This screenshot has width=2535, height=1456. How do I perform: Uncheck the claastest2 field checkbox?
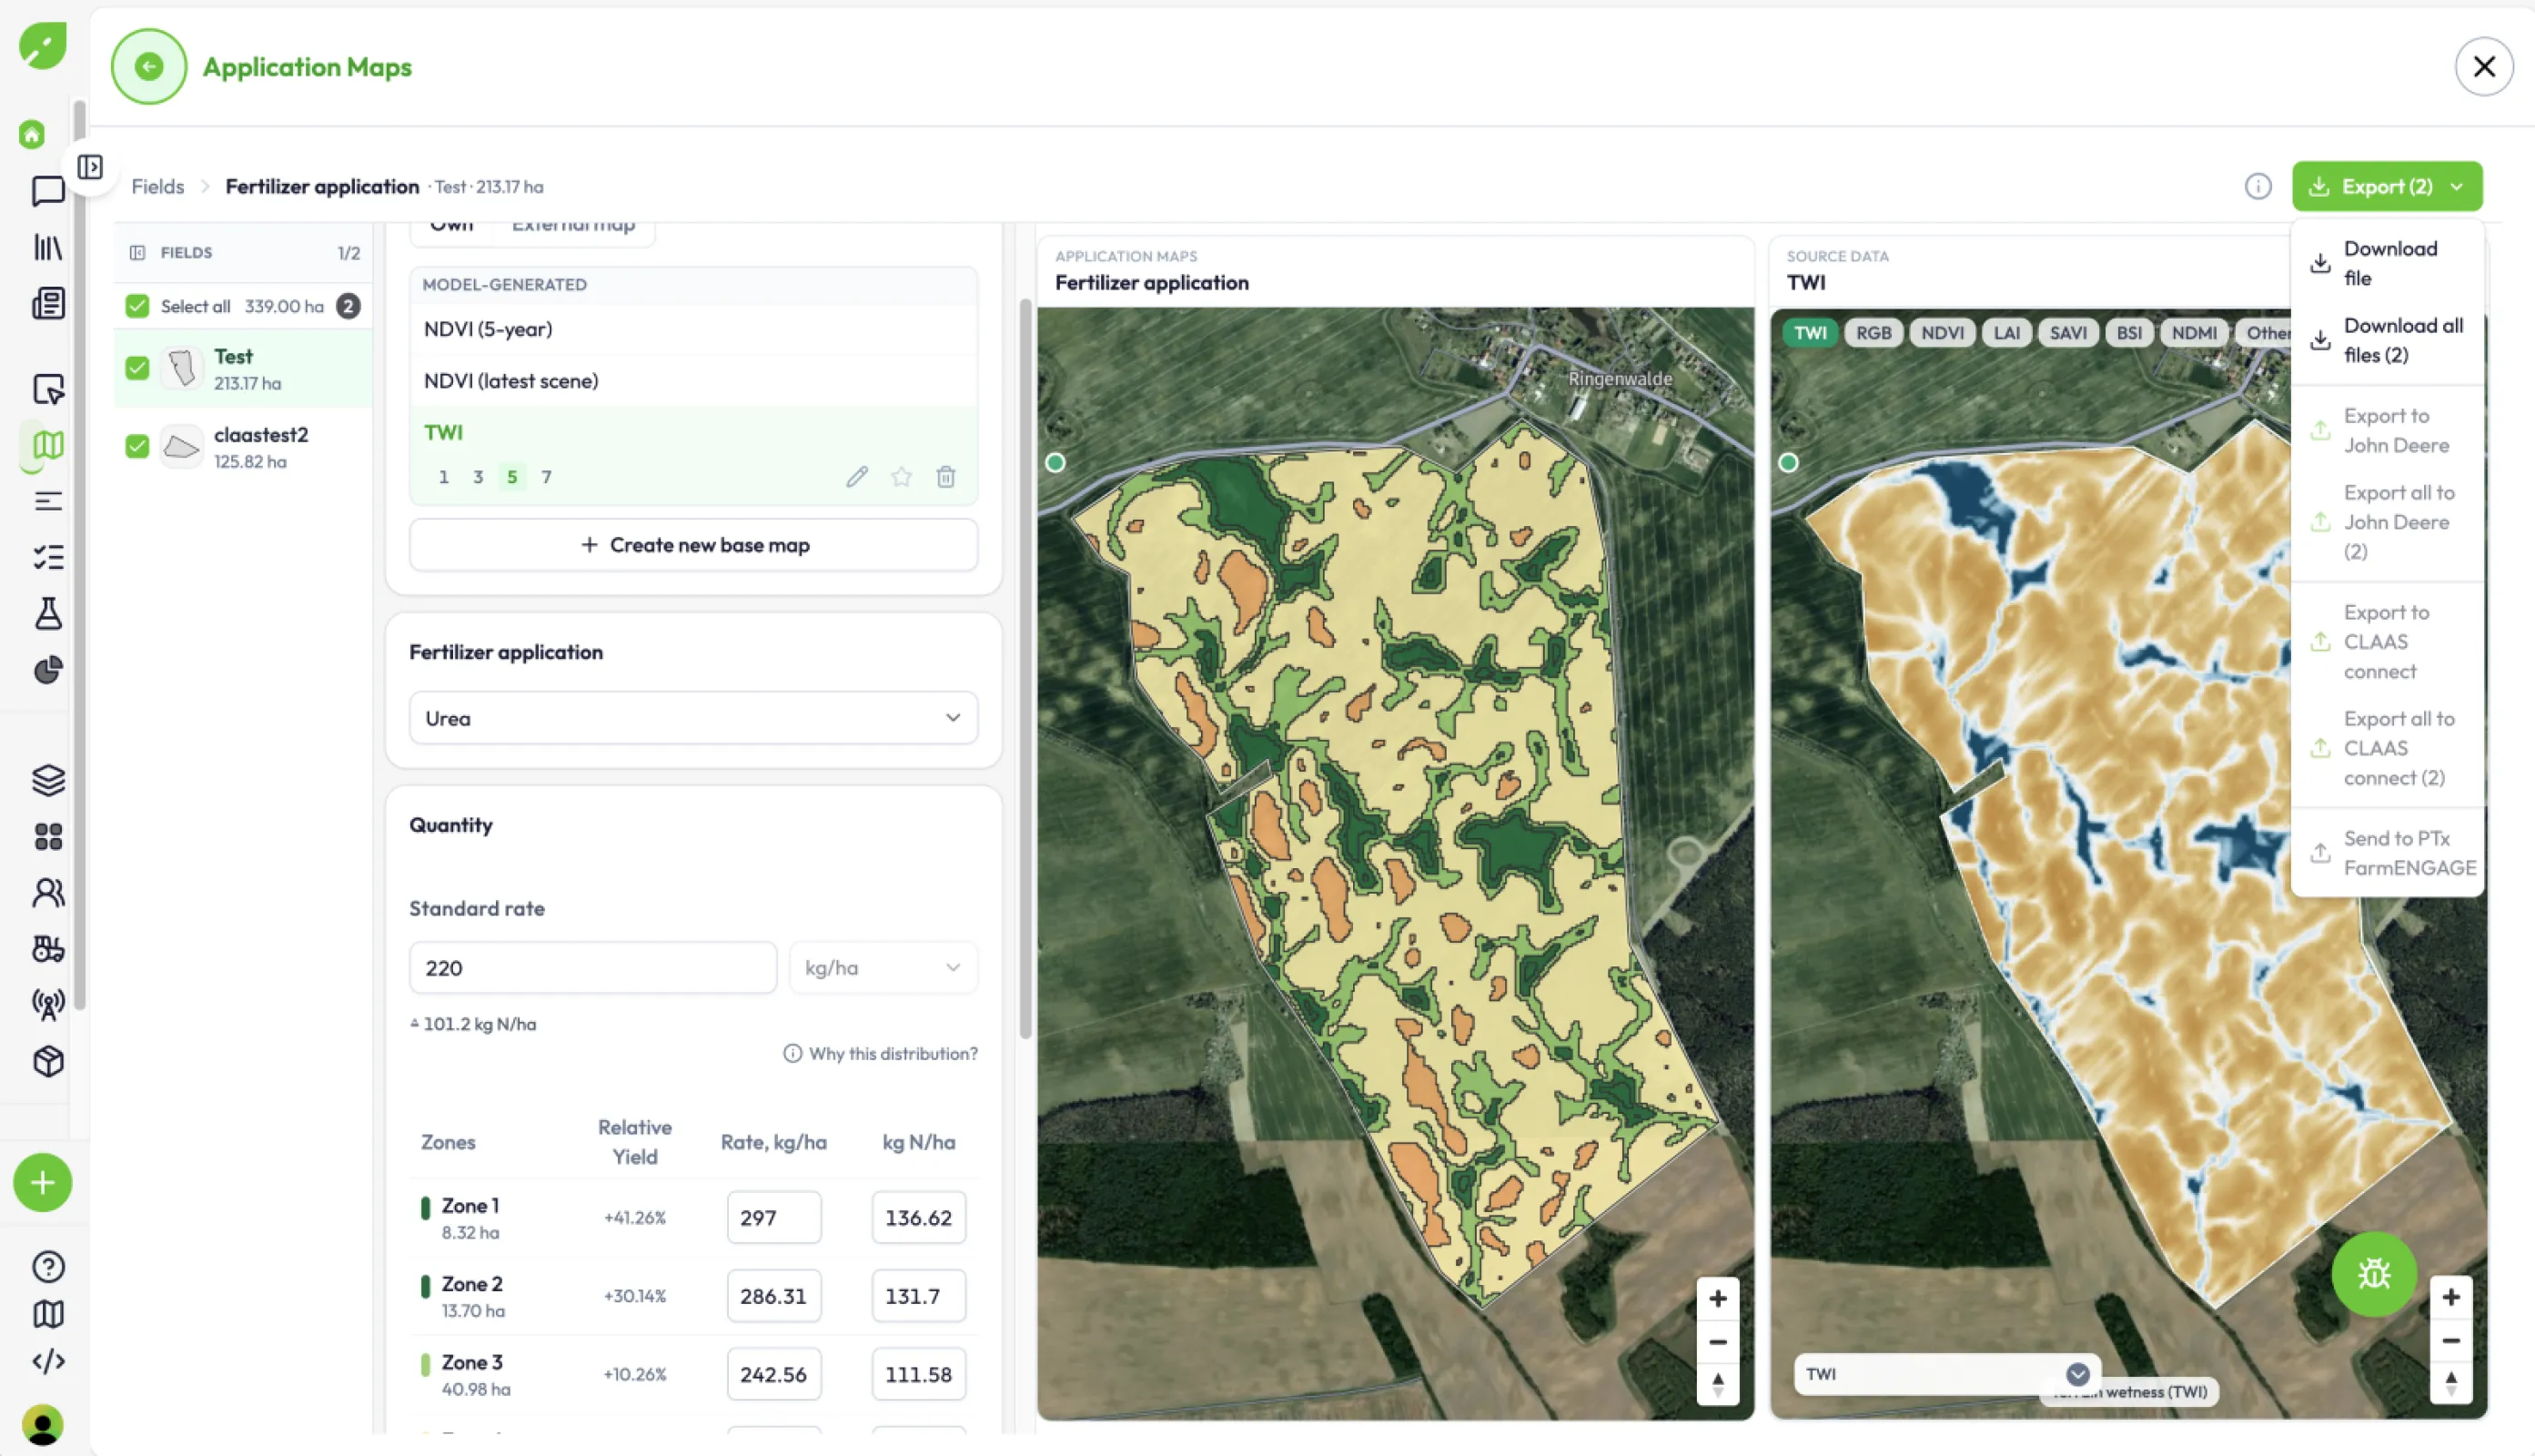[137, 446]
